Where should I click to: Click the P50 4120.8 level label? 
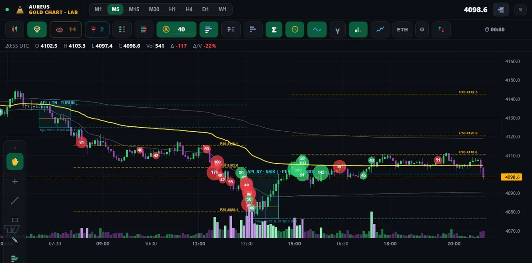tap(468, 134)
